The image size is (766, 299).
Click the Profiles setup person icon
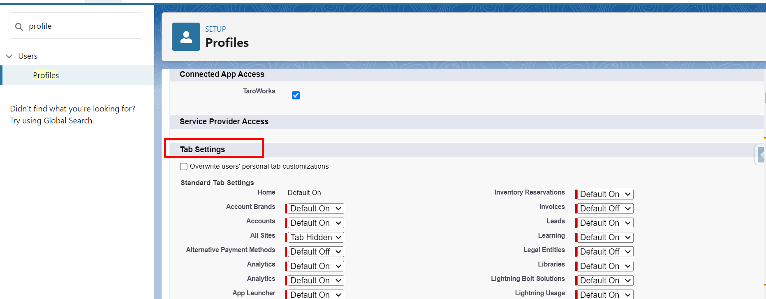tap(186, 37)
